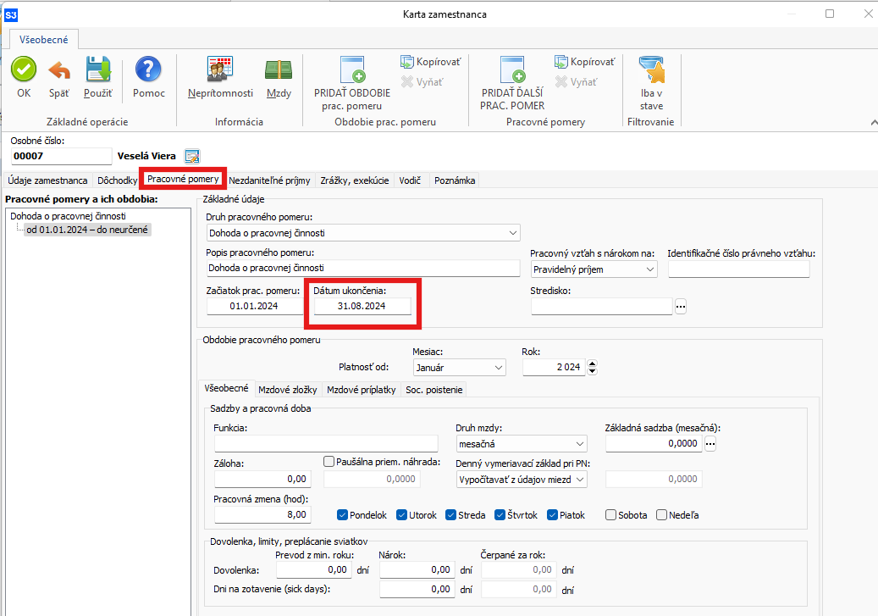Click the edit icon beside Veselá Viera
This screenshot has height=616, width=878.
coord(192,156)
